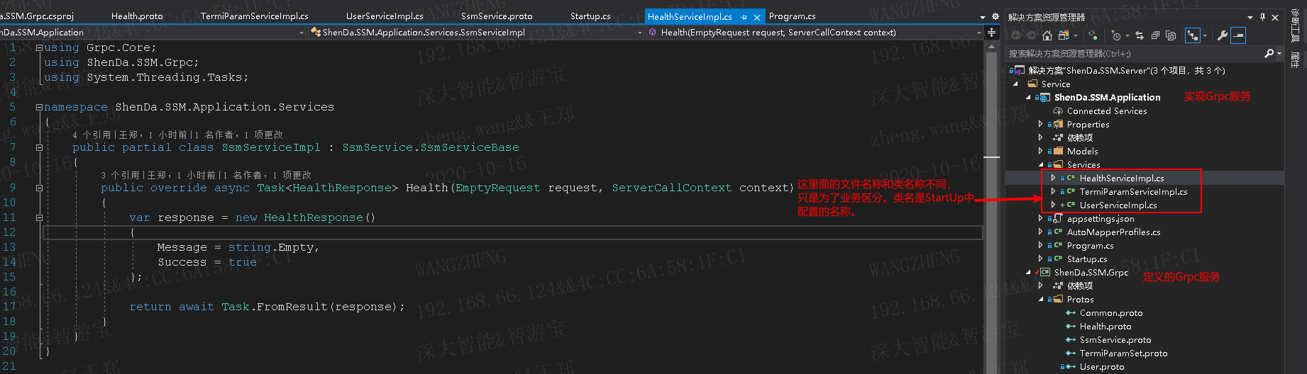
Task: Switch to UserServiceImpl.cs tab
Action: 385,16
